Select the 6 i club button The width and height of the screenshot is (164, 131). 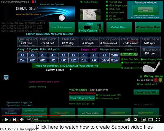click(x=74, y=55)
